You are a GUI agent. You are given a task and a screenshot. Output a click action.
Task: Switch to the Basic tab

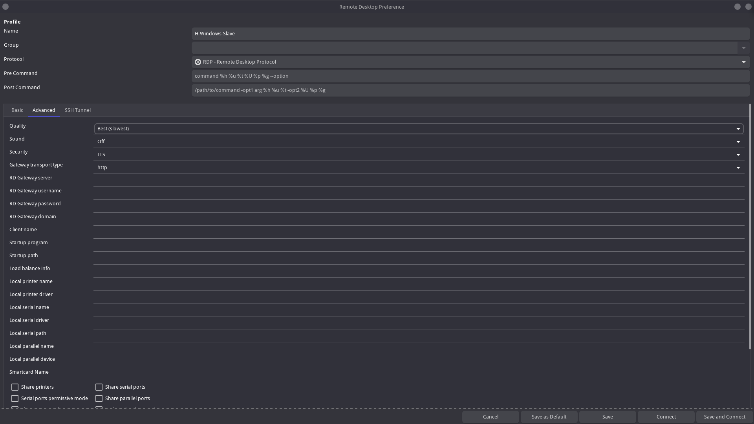click(17, 110)
